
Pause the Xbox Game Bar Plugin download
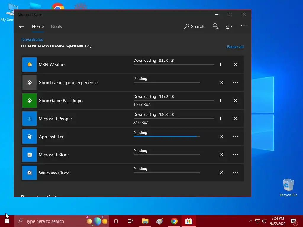pyautogui.click(x=221, y=100)
